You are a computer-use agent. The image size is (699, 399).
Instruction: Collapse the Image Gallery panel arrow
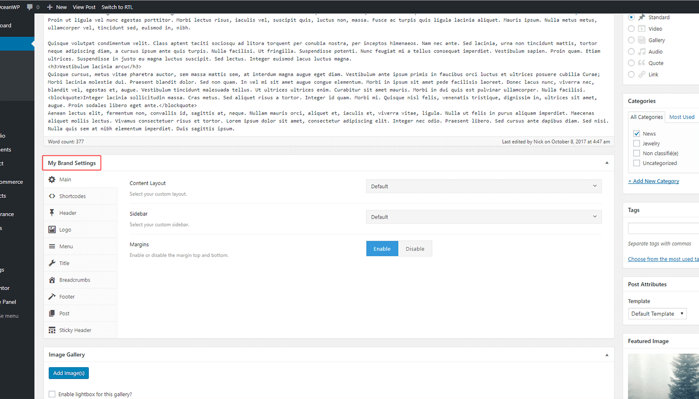point(607,355)
